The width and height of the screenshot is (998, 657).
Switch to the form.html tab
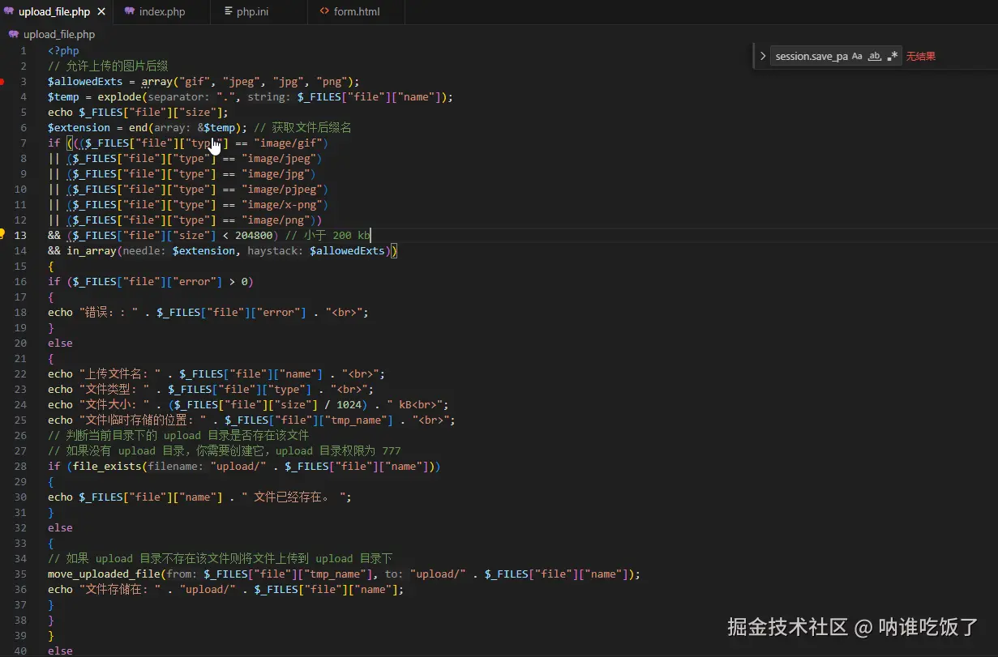pyautogui.click(x=356, y=11)
